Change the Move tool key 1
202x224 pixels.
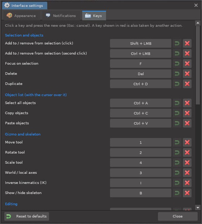141,142
